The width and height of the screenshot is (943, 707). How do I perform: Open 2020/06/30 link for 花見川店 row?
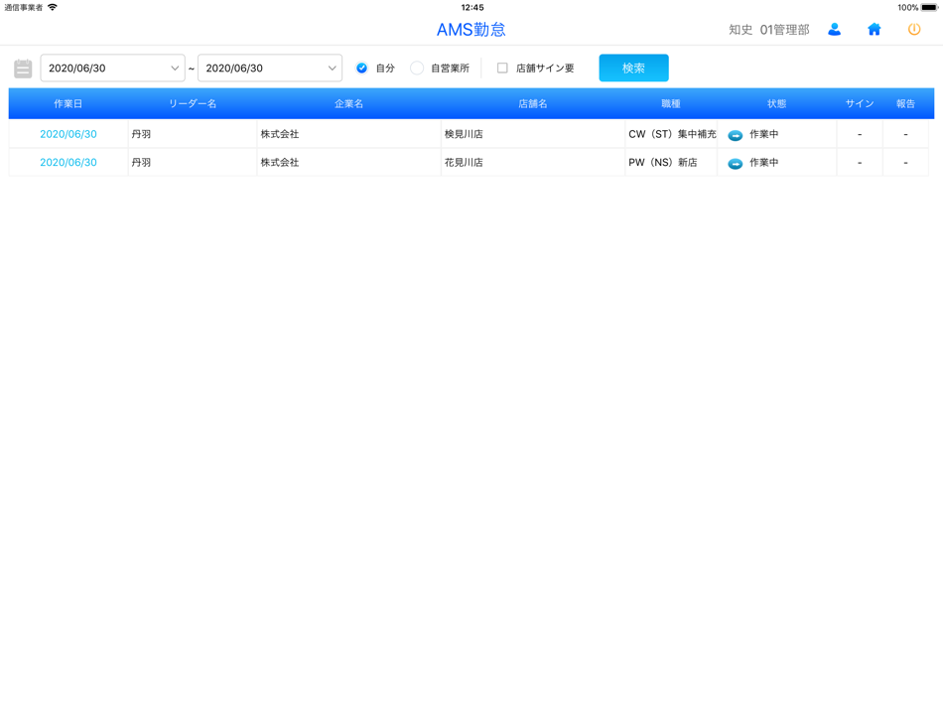click(x=67, y=163)
